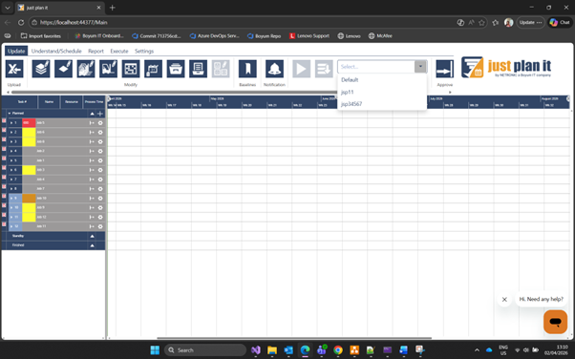Open the Execute tab
The width and height of the screenshot is (575, 359).
119,51
